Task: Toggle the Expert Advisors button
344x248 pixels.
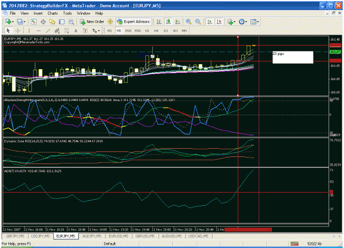Action: pos(133,21)
